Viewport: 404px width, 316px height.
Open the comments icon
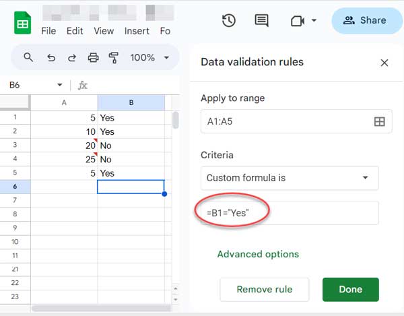point(261,20)
